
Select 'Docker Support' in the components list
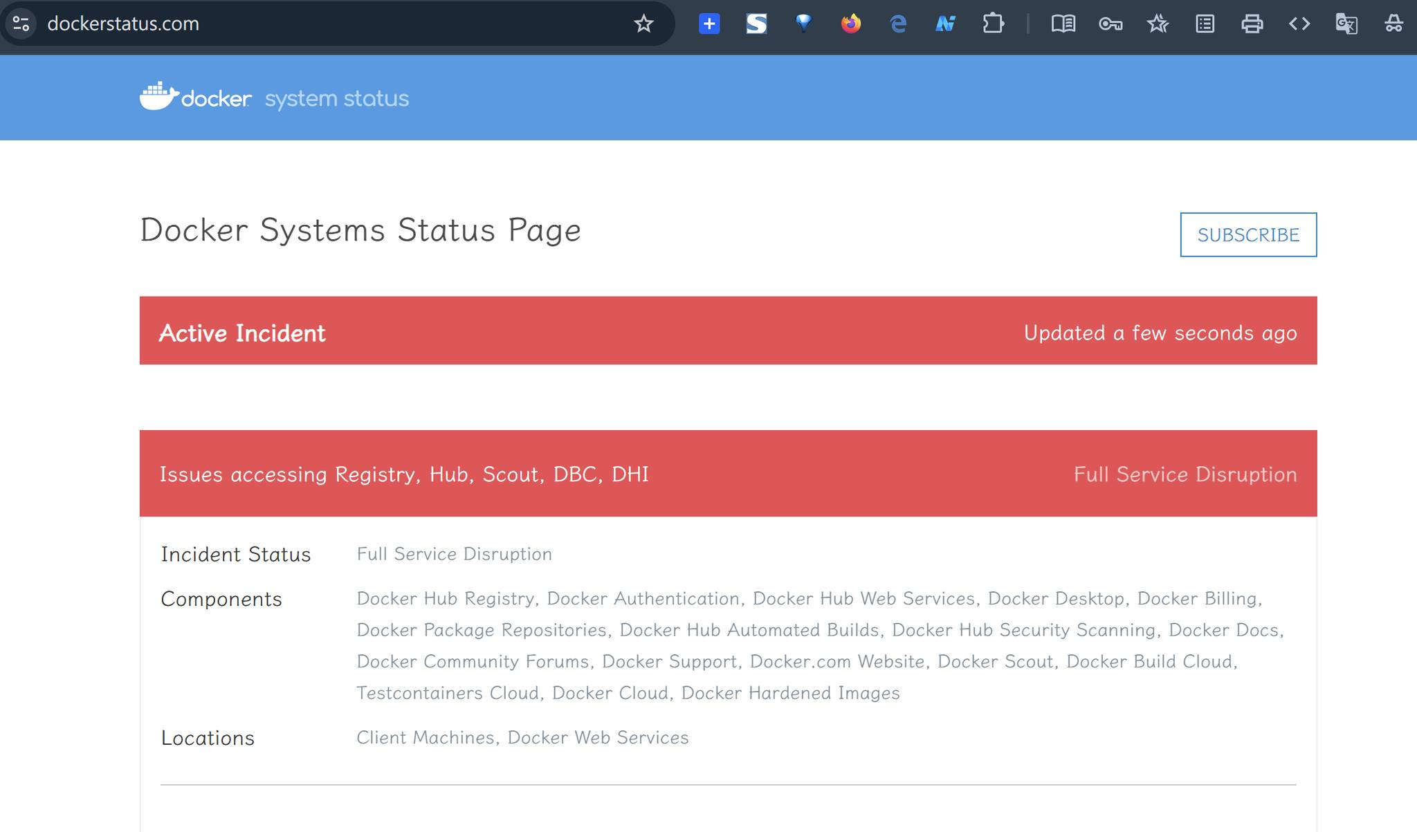669,662
